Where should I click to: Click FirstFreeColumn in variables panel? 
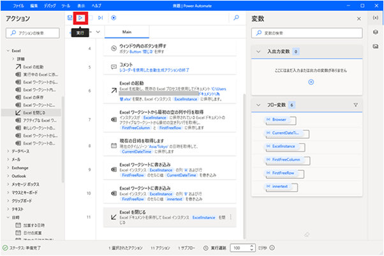286,159
